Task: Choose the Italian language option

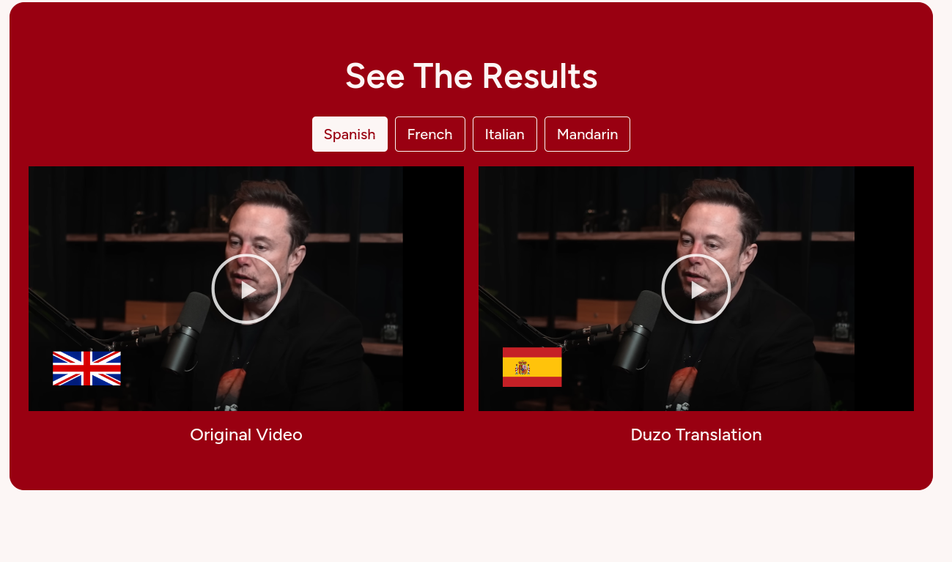Action: 505,134
